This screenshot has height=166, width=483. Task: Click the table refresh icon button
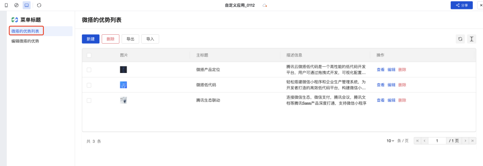[460, 39]
